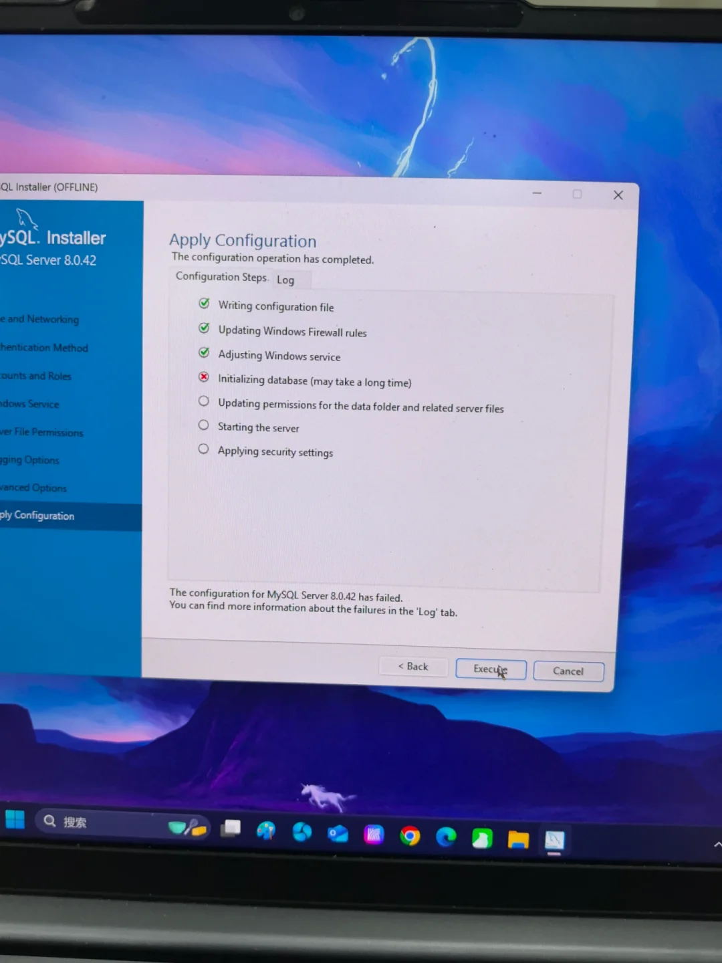Click "The configuration operation has completed." text
The height and width of the screenshot is (963, 722).
click(273, 258)
